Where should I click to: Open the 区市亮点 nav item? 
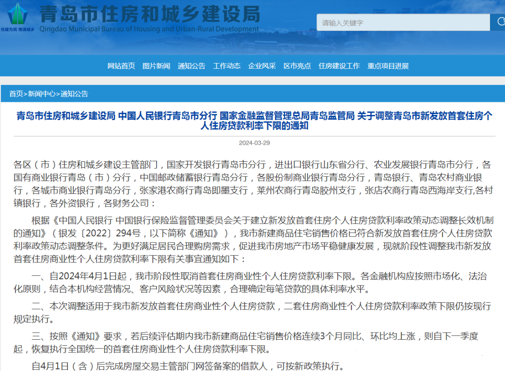pyautogui.click(x=297, y=66)
